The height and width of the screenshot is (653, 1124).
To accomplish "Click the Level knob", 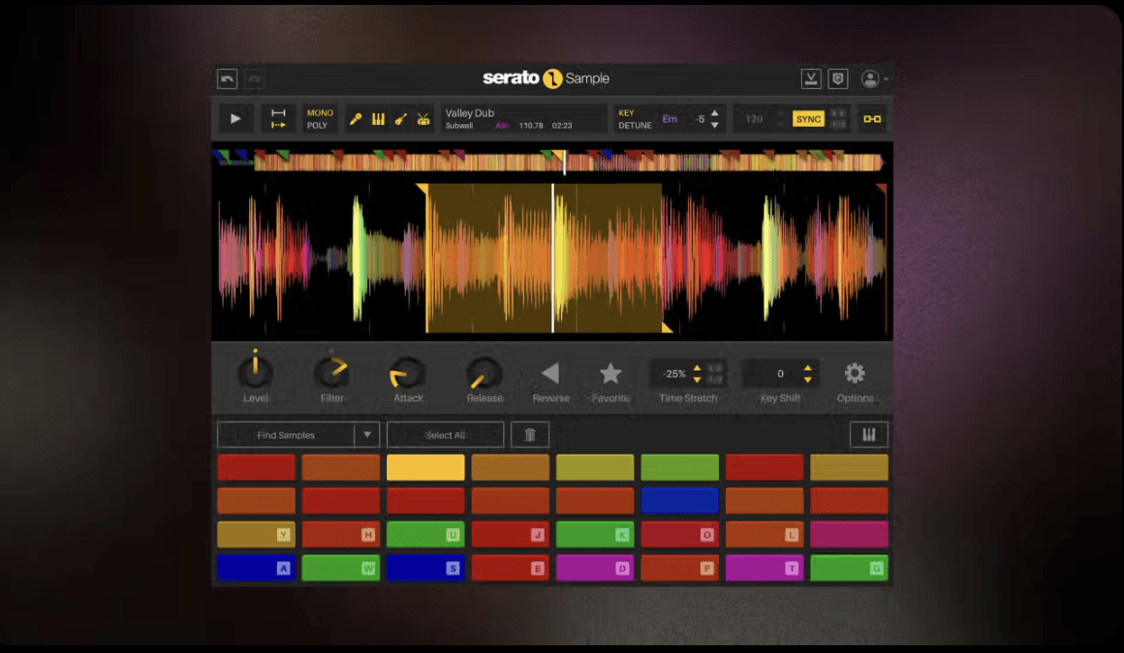I will coord(255,371).
